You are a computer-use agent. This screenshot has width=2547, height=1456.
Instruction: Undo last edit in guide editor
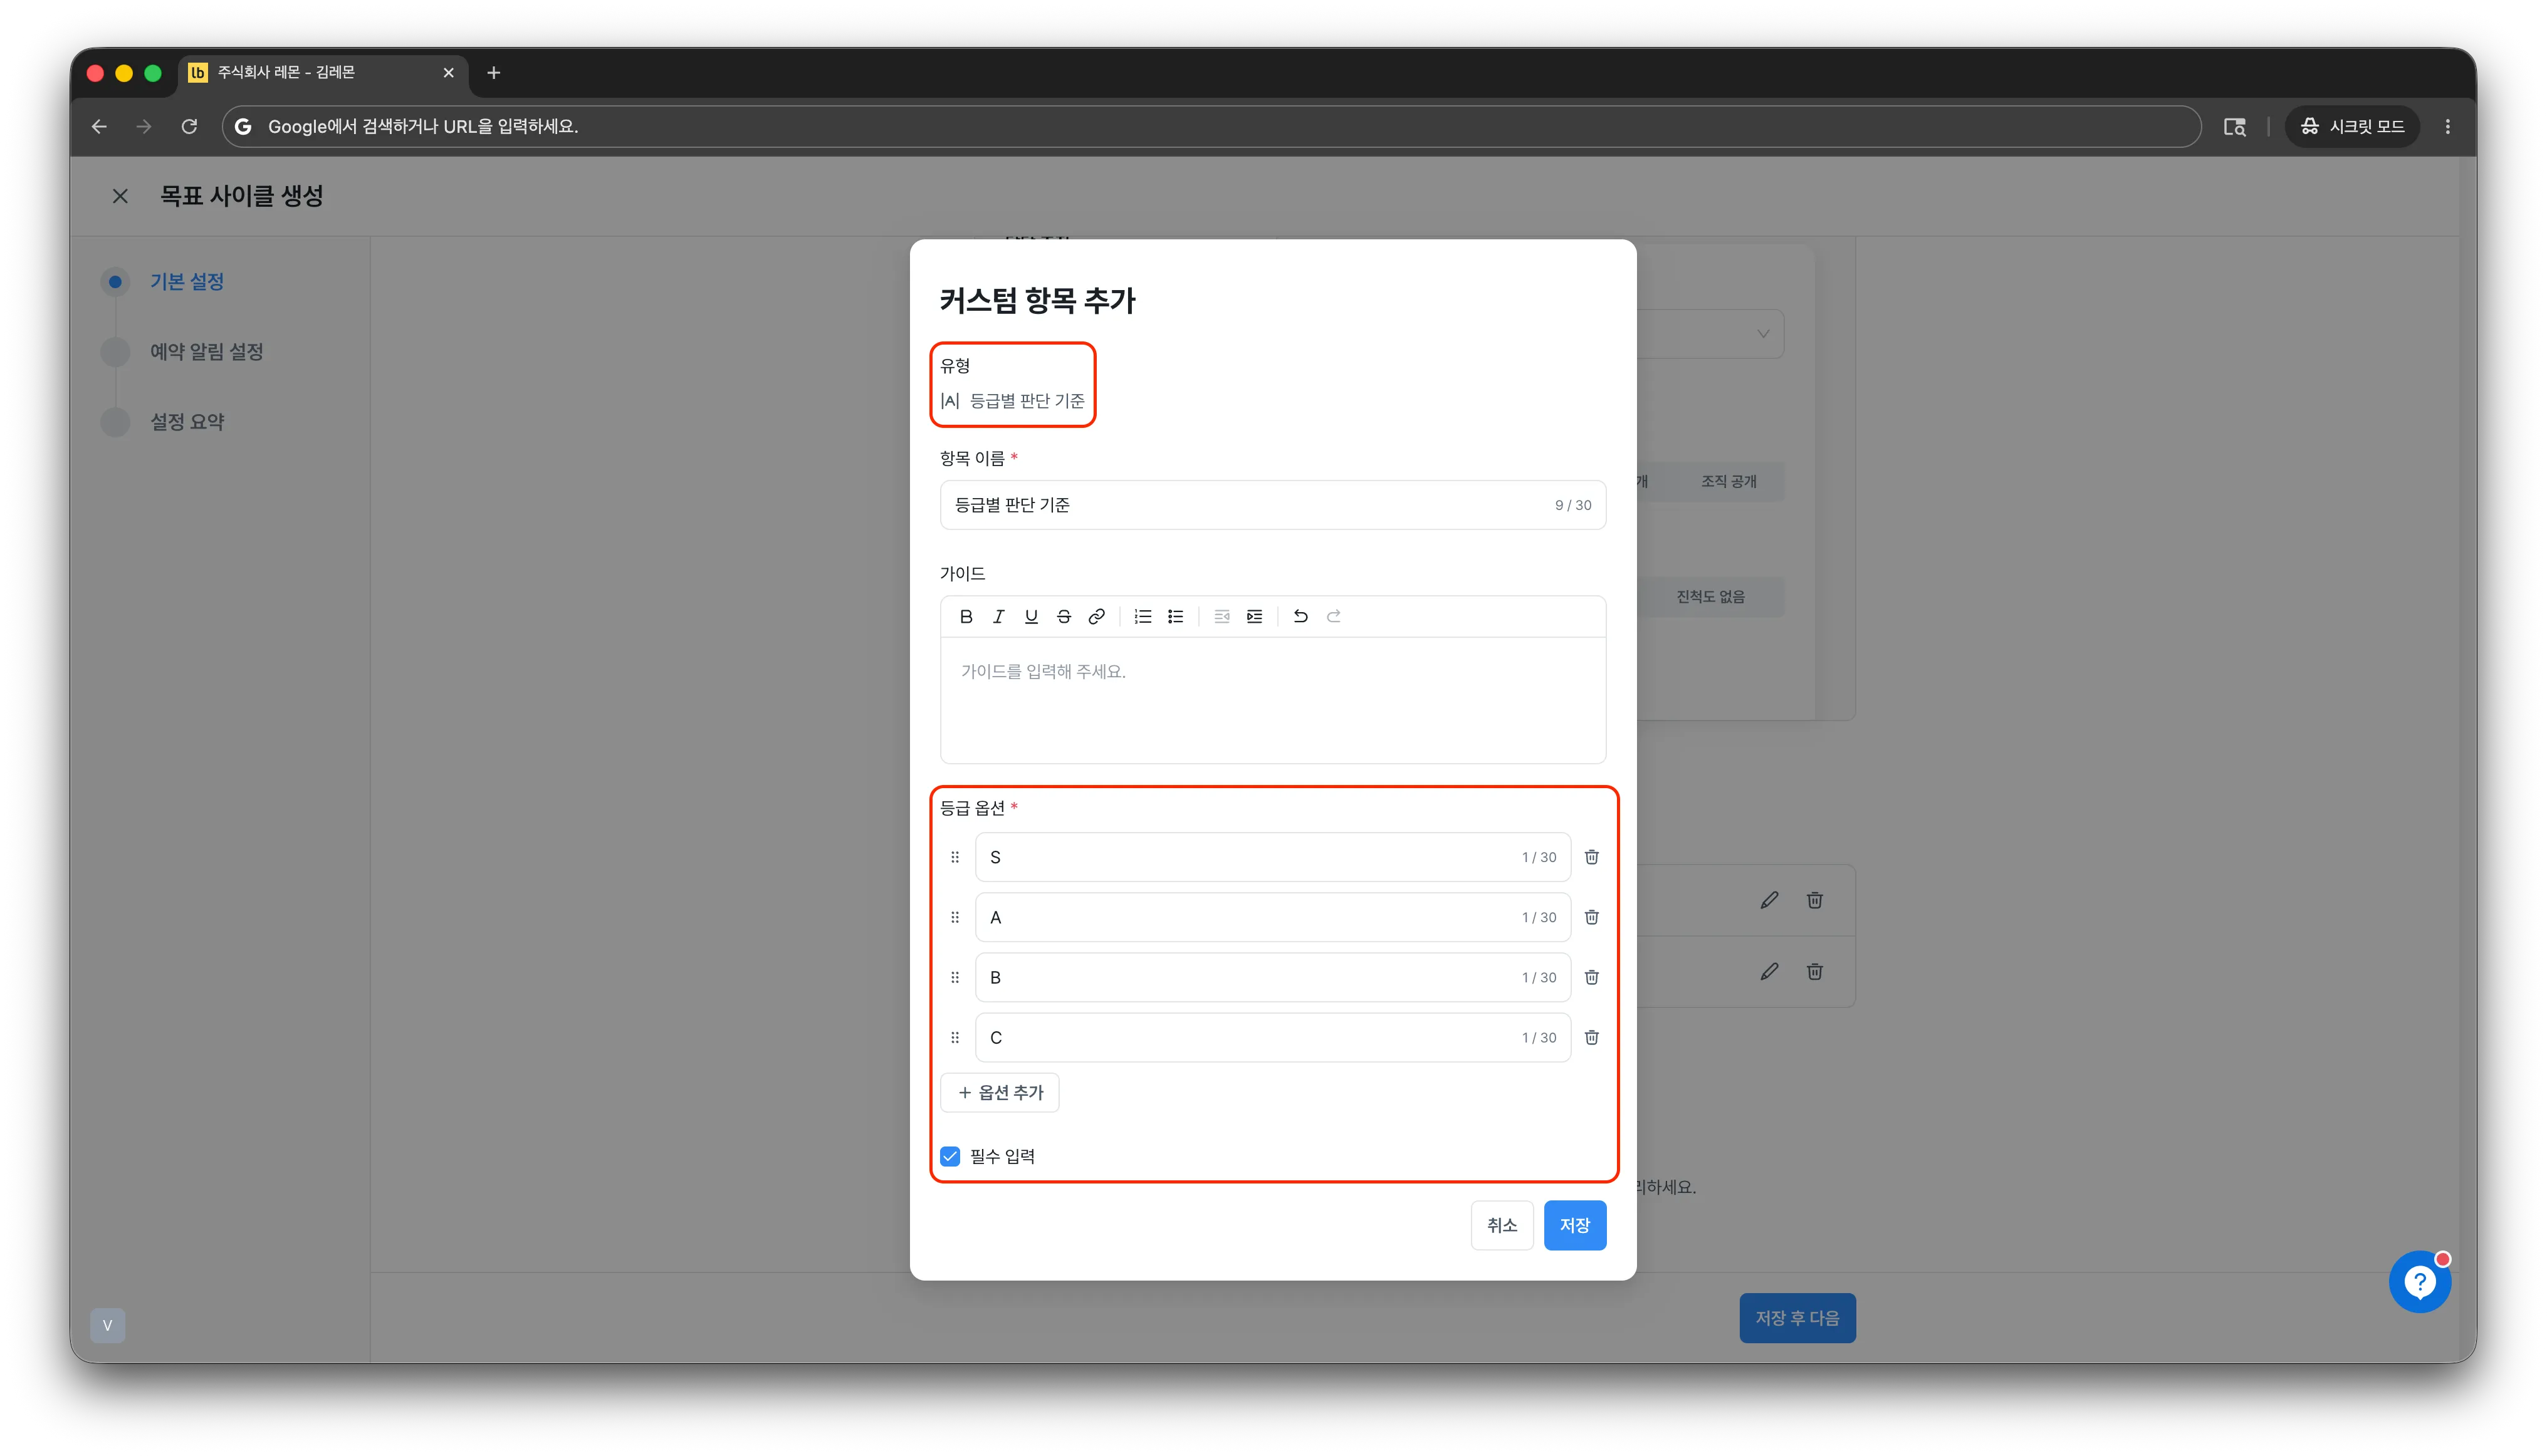[x=1300, y=616]
